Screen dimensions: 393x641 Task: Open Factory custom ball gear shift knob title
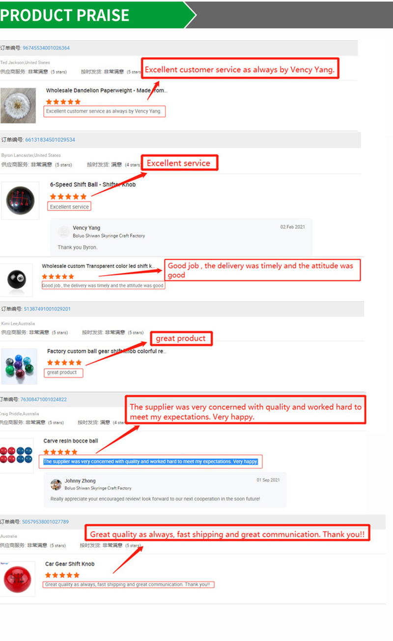click(x=107, y=351)
